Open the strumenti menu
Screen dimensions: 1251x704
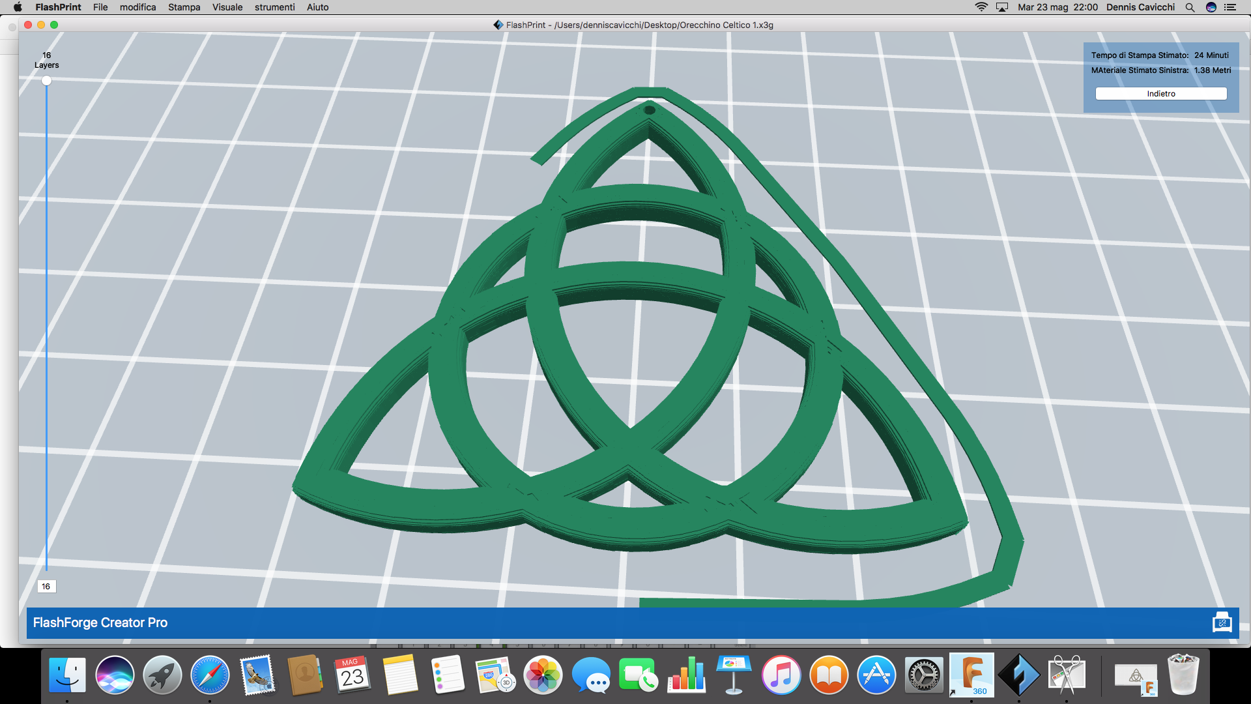pos(274,7)
